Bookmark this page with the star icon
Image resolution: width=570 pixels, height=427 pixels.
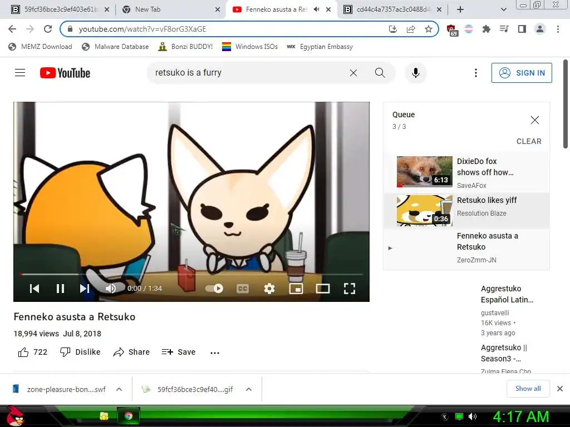(x=429, y=29)
